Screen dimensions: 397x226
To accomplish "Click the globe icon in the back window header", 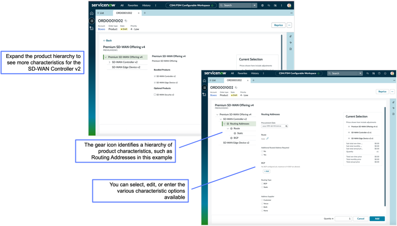I will click(263, 5).
